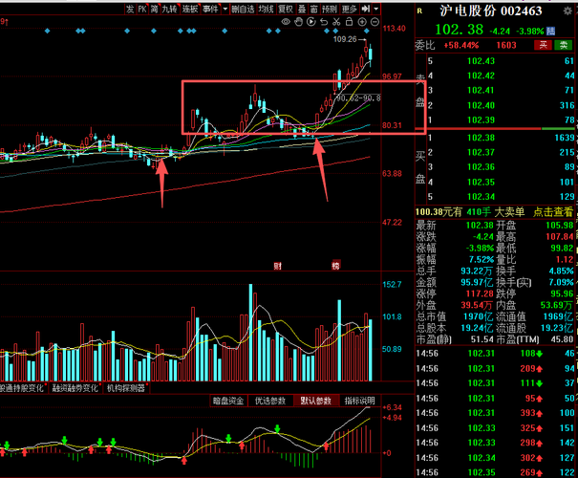Click the 换手 4.85% value
Screen dimensions: 578x478
tap(561, 272)
